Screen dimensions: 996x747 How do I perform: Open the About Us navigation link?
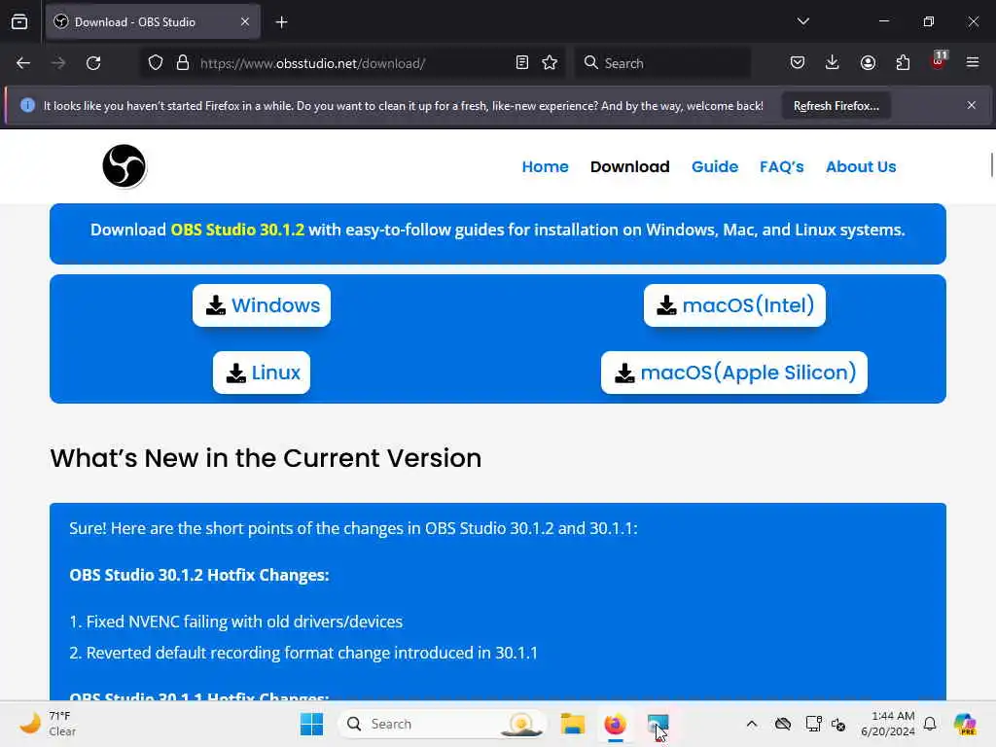861,167
